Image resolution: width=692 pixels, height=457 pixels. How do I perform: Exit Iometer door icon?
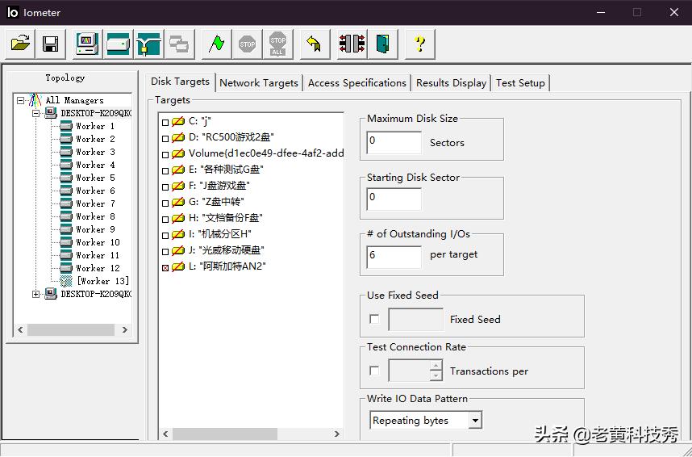382,44
